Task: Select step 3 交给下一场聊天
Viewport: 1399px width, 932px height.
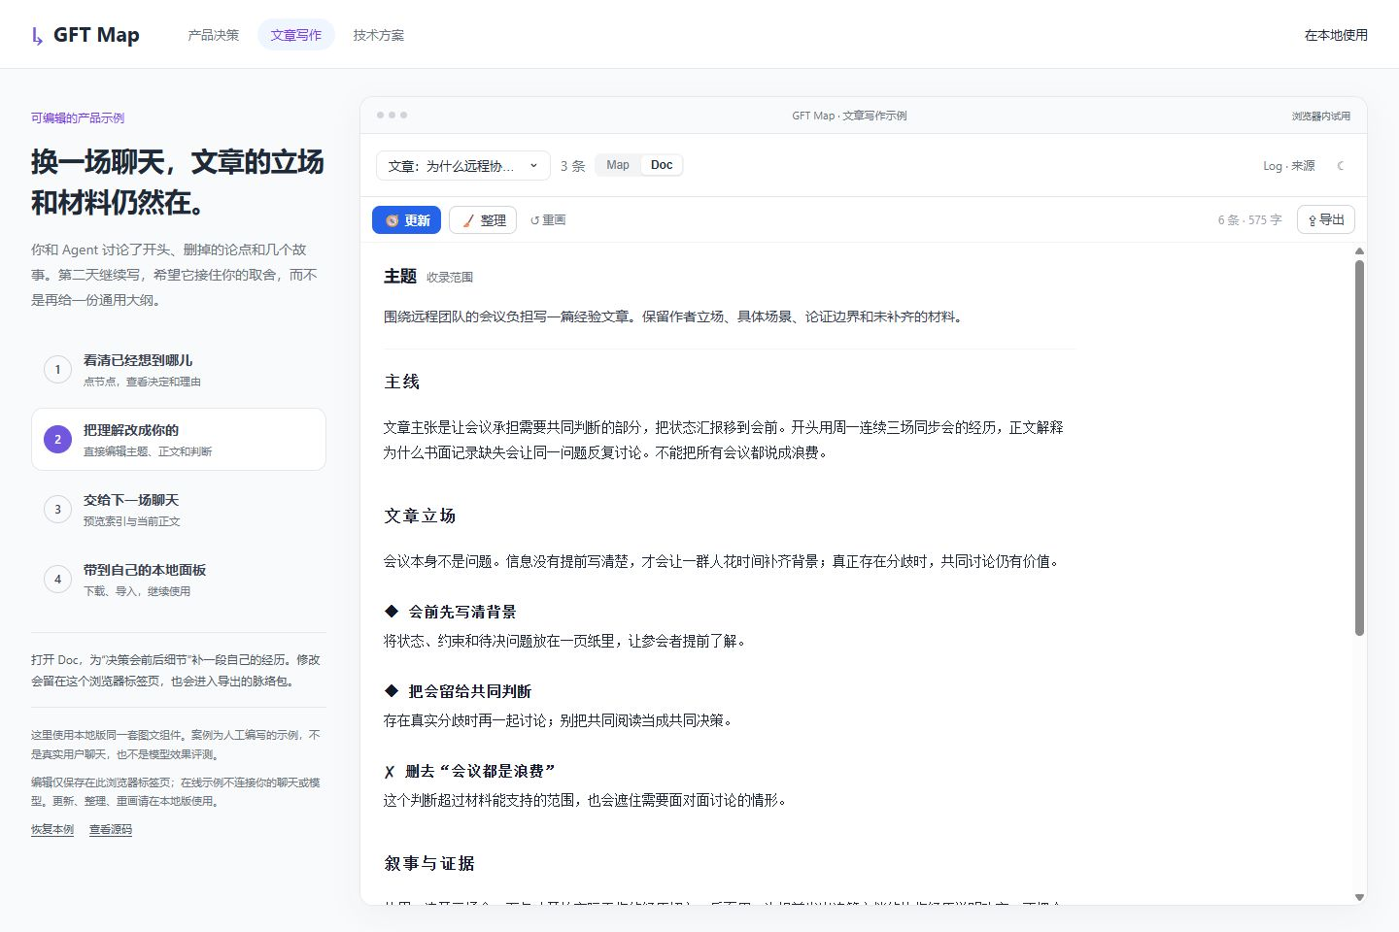Action: pyautogui.click(x=179, y=510)
